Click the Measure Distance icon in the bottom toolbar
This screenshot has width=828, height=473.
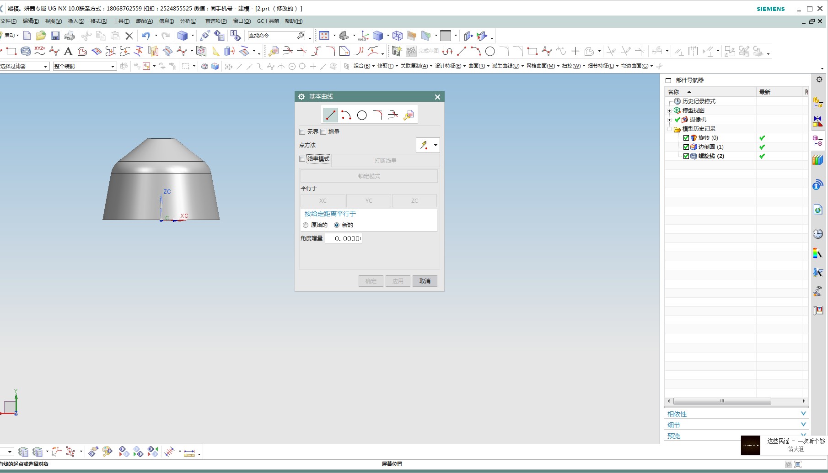(x=189, y=452)
